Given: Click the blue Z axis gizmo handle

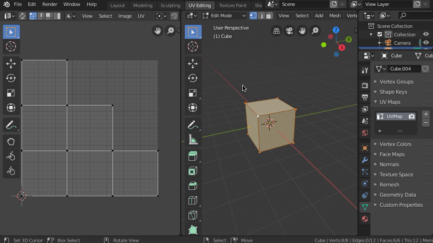Looking at the screenshot, I should click(x=336, y=30).
